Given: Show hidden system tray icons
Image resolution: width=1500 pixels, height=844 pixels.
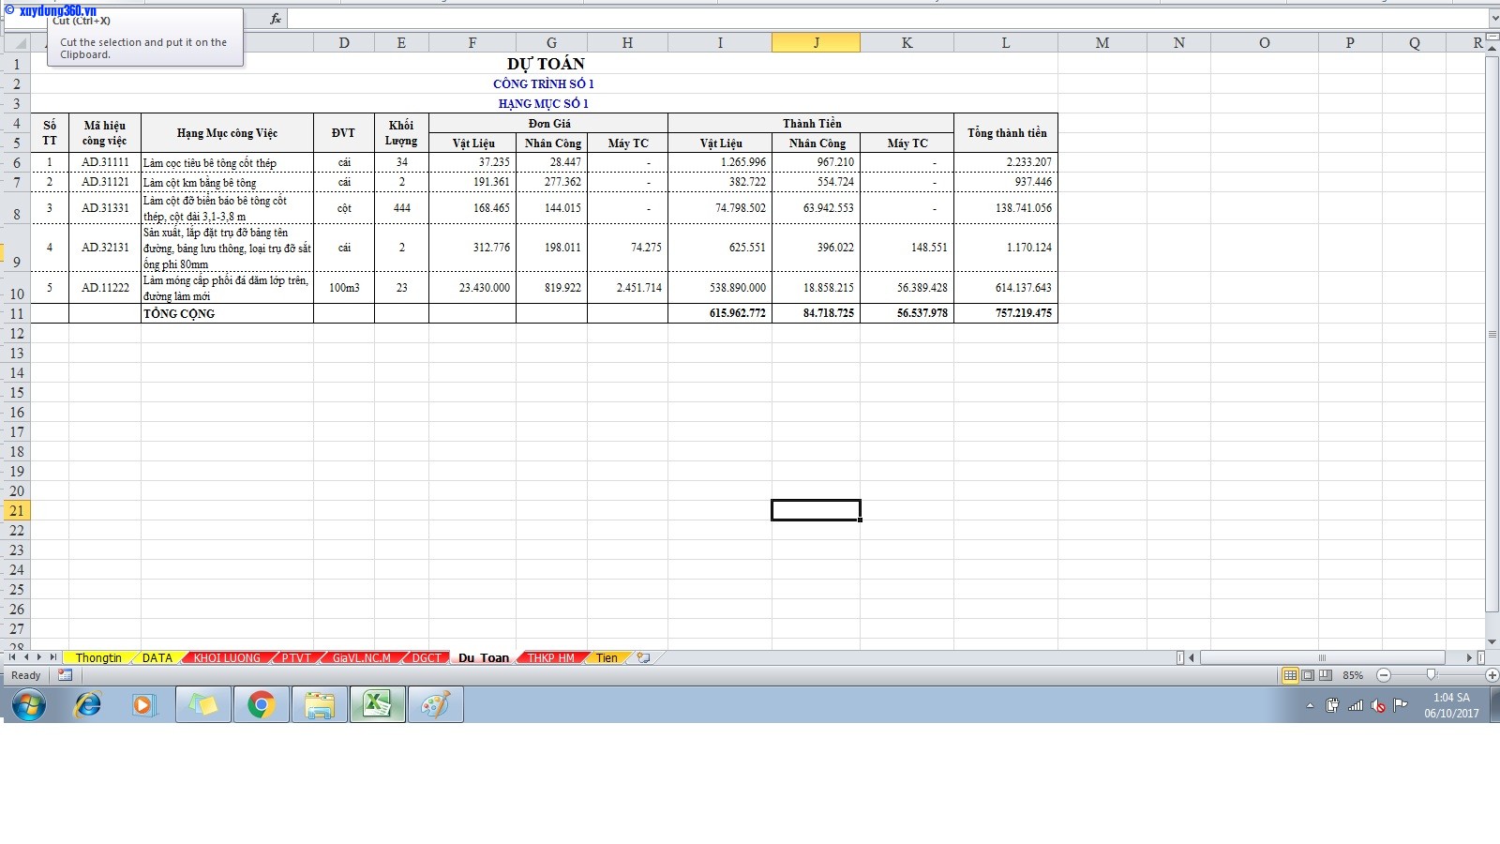Looking at the screenshot, I should 1310,706.
